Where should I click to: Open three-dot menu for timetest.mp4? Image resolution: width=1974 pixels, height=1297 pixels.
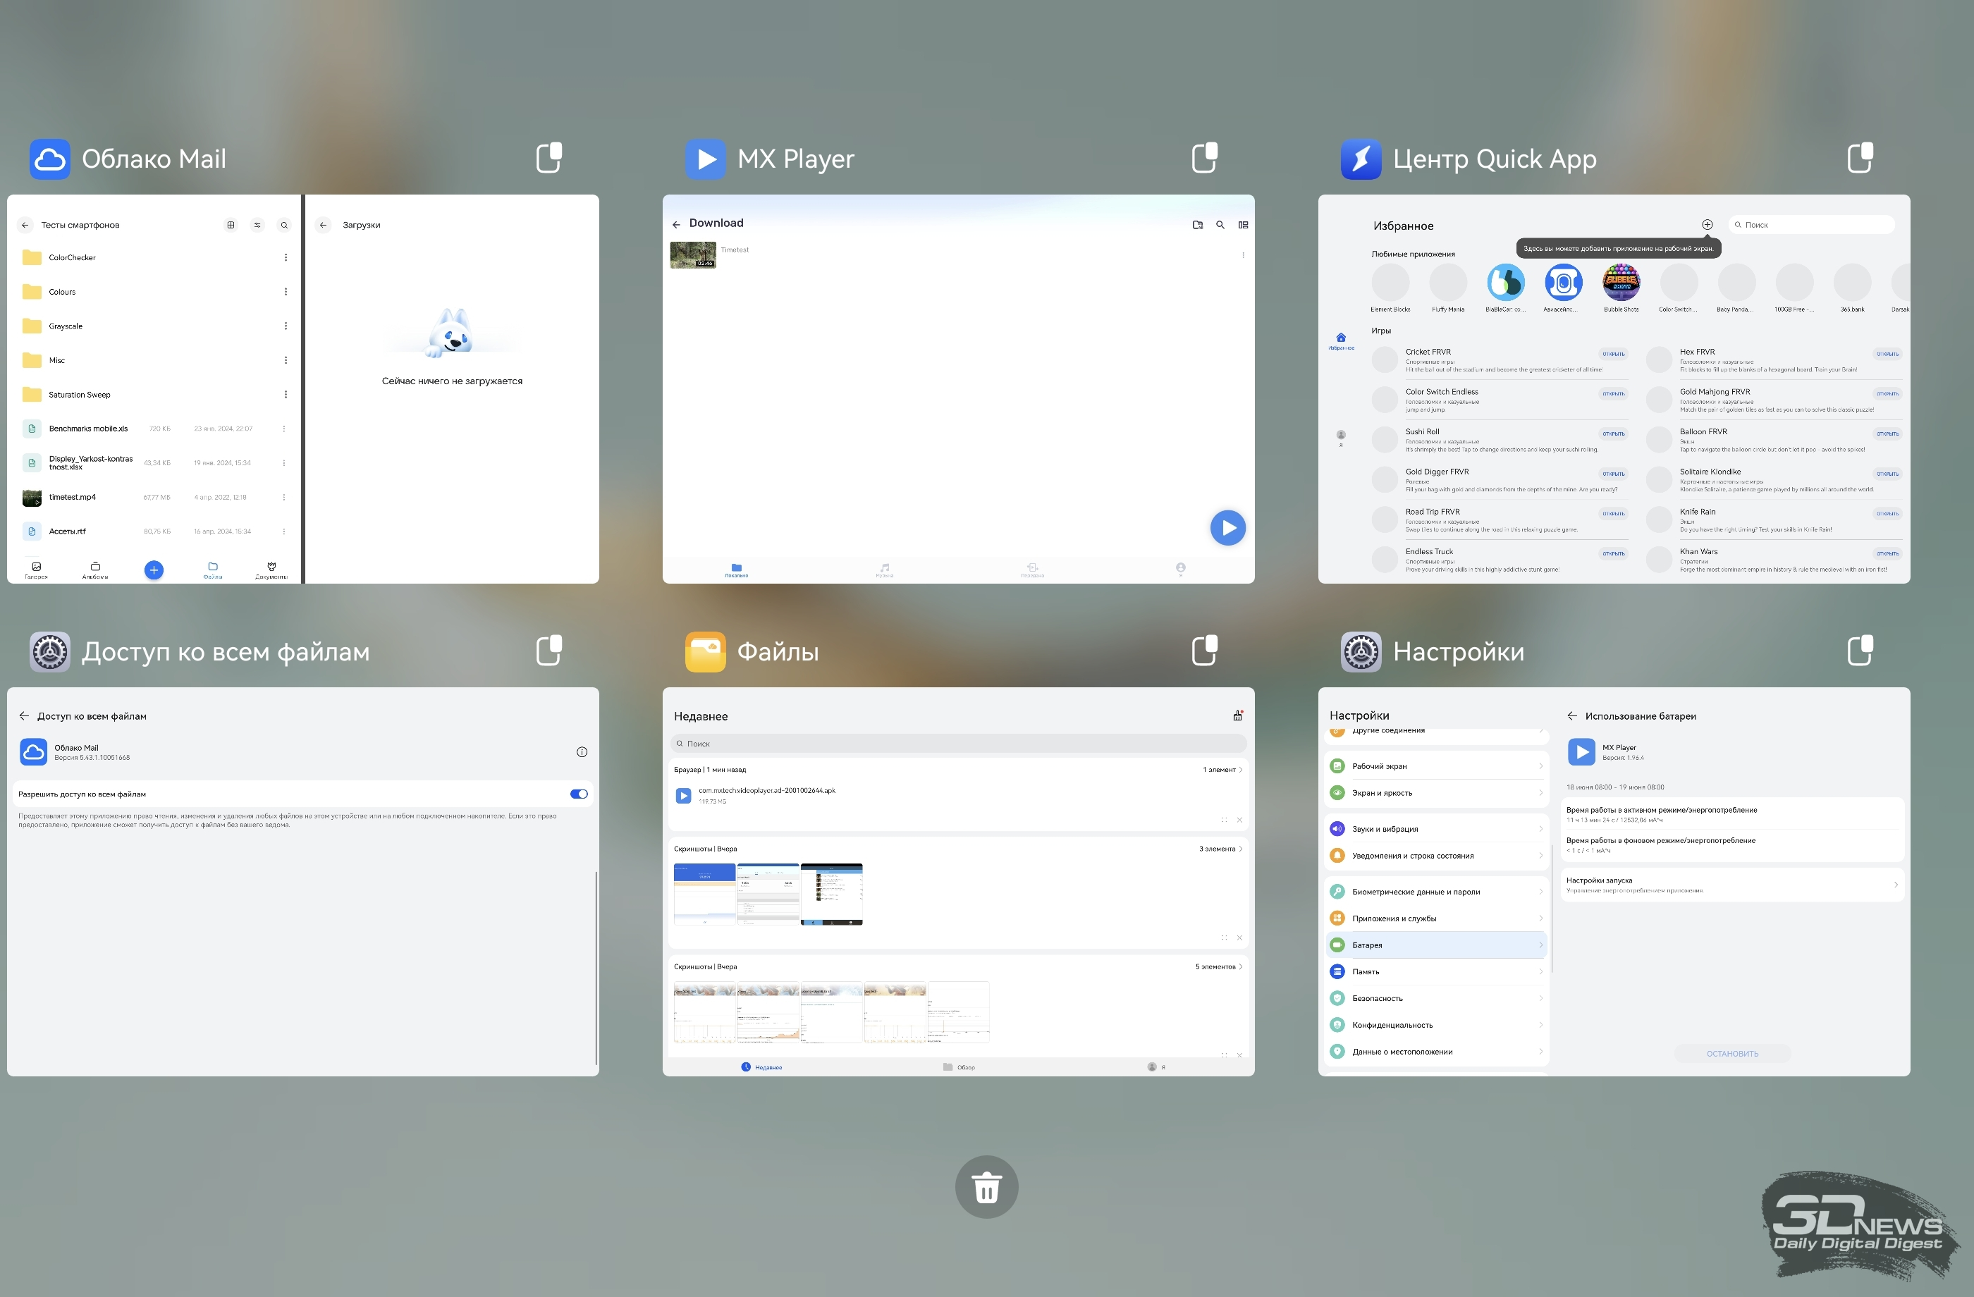tap(283, 497)
